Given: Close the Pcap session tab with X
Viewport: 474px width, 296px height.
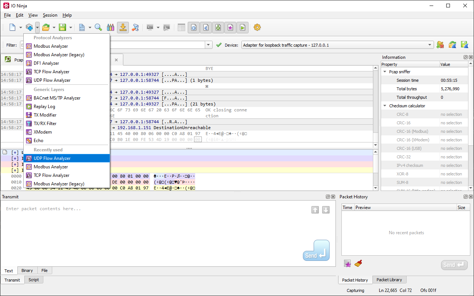Looking at the screenshot, I should 116,60.
